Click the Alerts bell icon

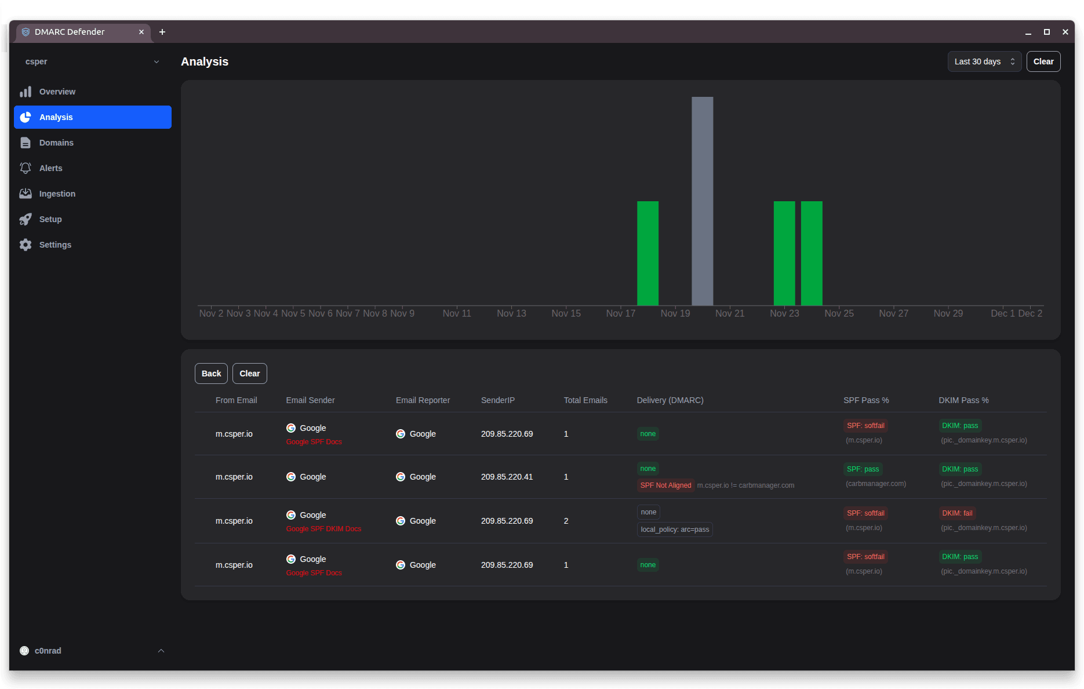(x=26, y=168)
